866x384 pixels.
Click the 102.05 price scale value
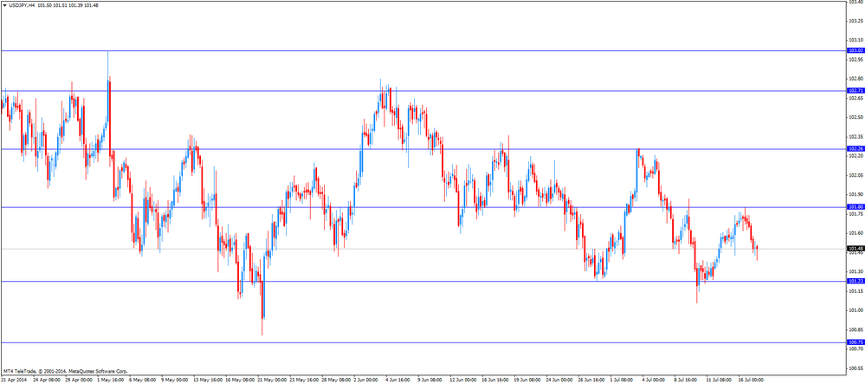(856, 175)
